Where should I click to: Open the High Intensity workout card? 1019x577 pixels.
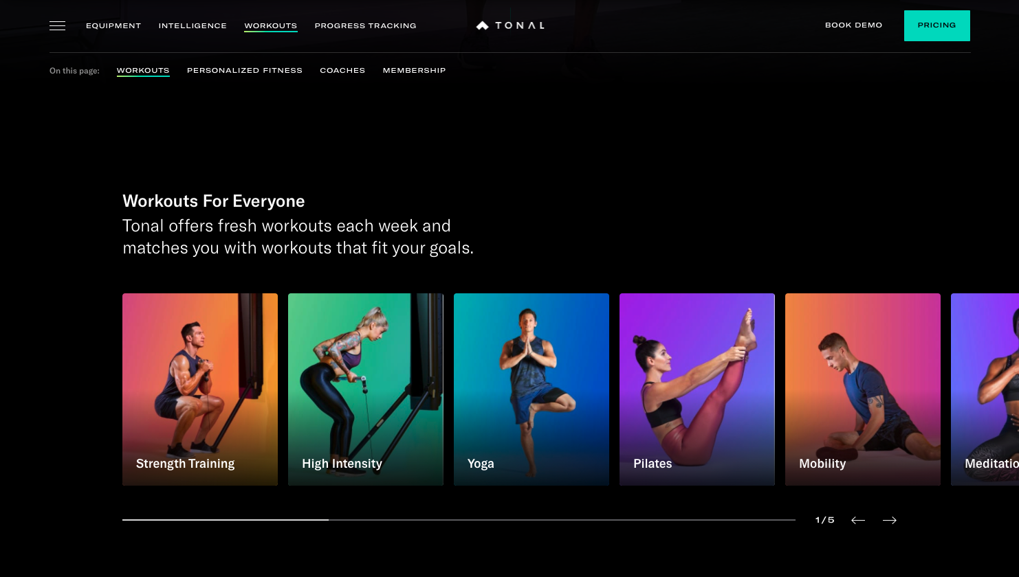[x=366, y=389]
